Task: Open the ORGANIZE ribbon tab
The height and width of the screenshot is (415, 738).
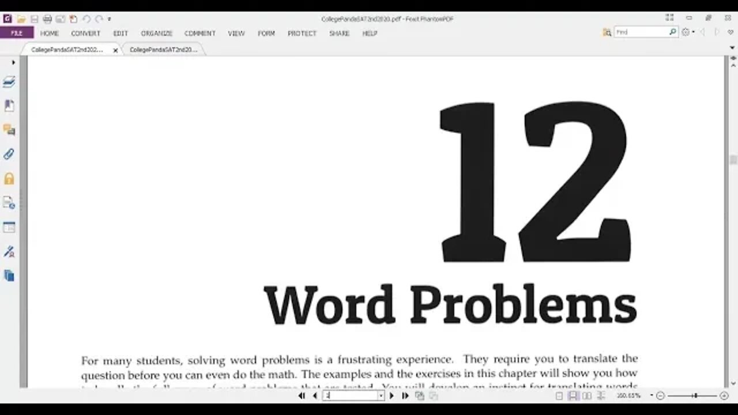Action: (156, 33)
